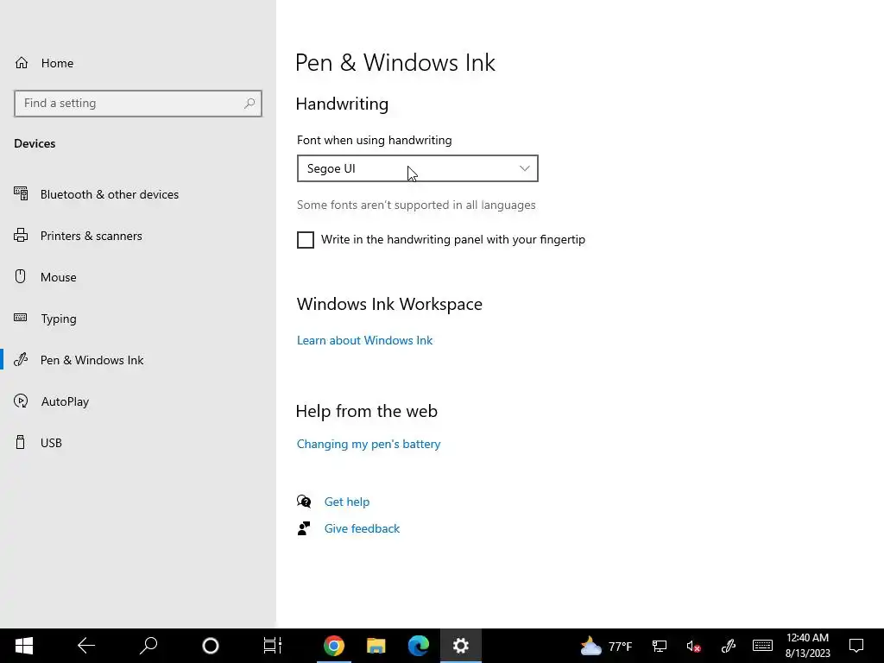The width and height of the screenshot is (884, 663).
Task: Open AutoPlay settings page
Action: pos(65,401)
